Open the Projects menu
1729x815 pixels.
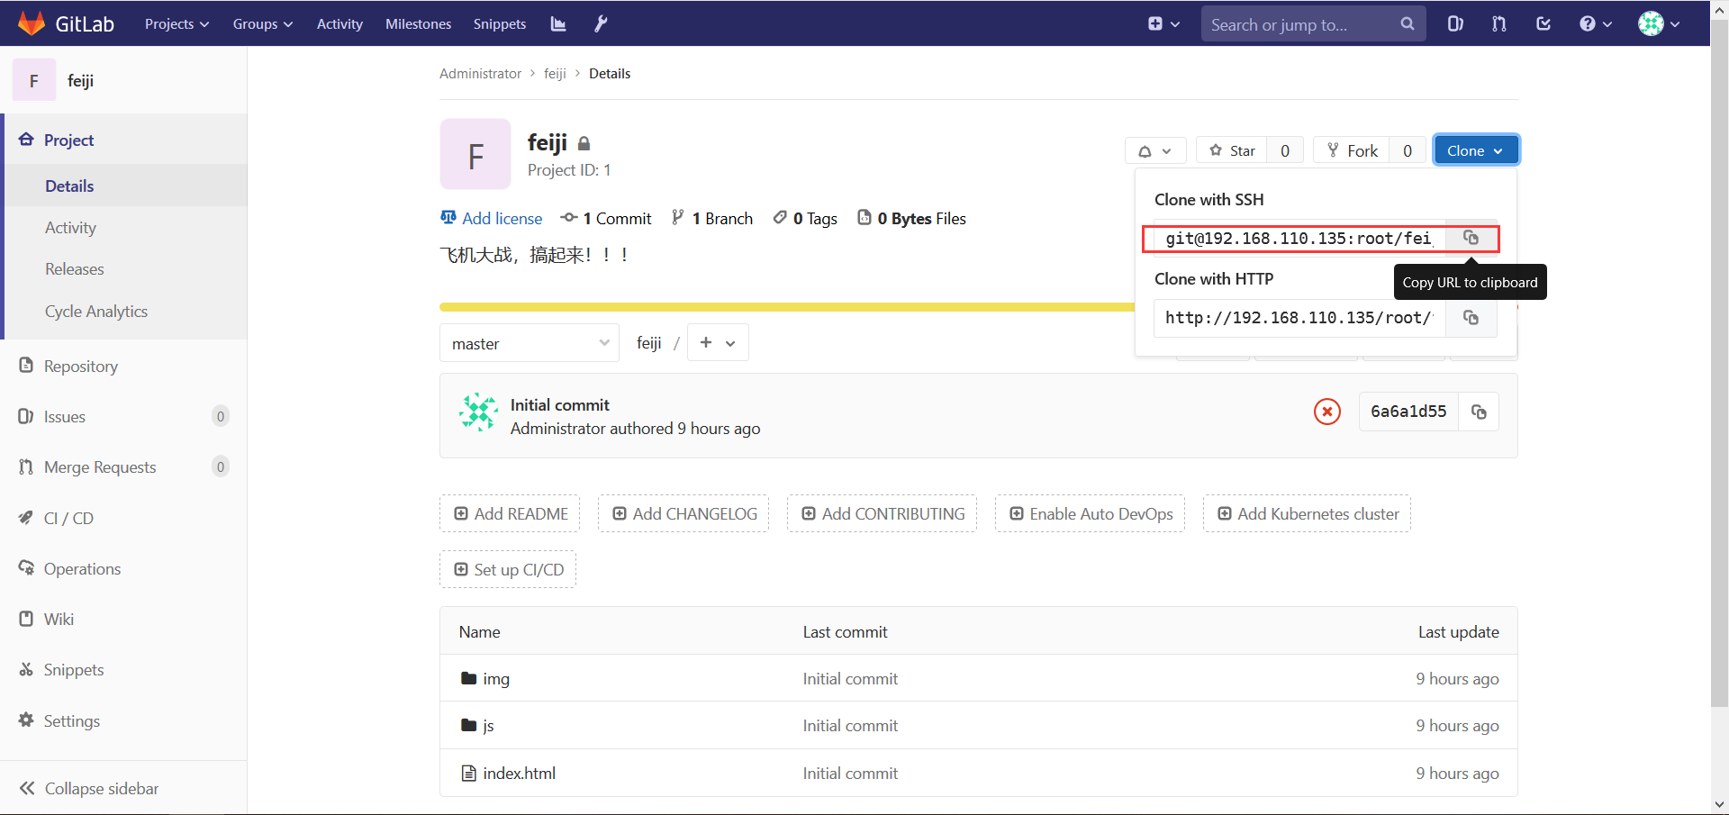[177, 24]
